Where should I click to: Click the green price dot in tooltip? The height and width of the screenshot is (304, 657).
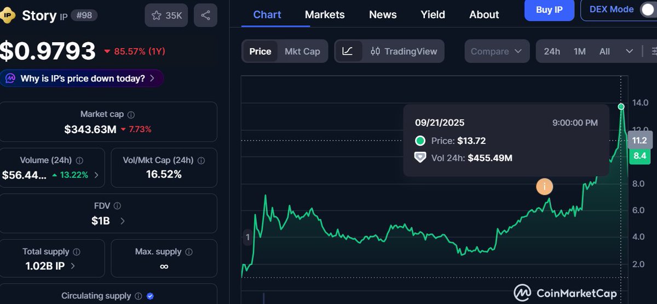click(420, 141)
